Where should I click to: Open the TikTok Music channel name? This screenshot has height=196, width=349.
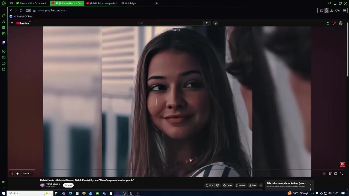[52, 184]
